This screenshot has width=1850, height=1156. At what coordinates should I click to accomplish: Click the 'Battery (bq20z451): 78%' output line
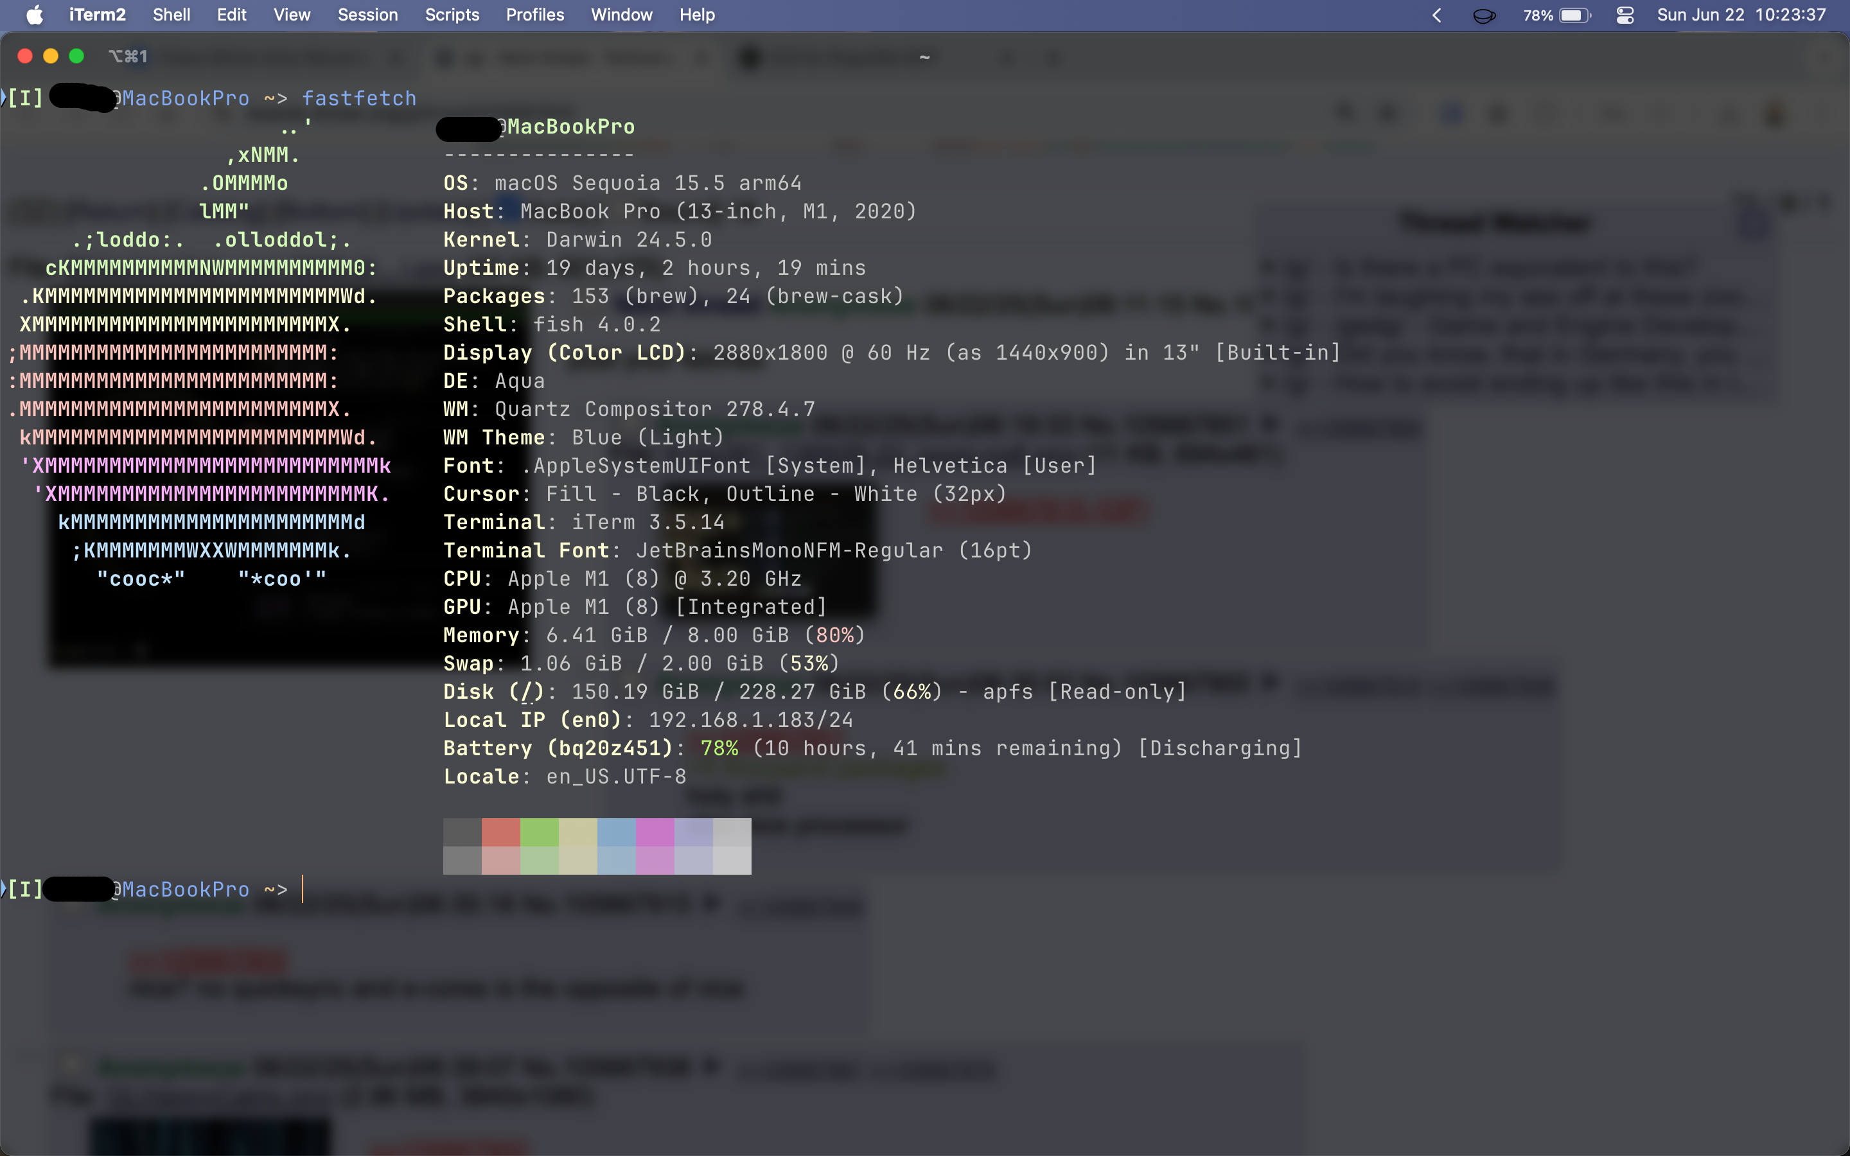coord(873,749)
